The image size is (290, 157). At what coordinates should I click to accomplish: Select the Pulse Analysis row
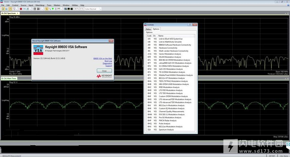[170, 124]
